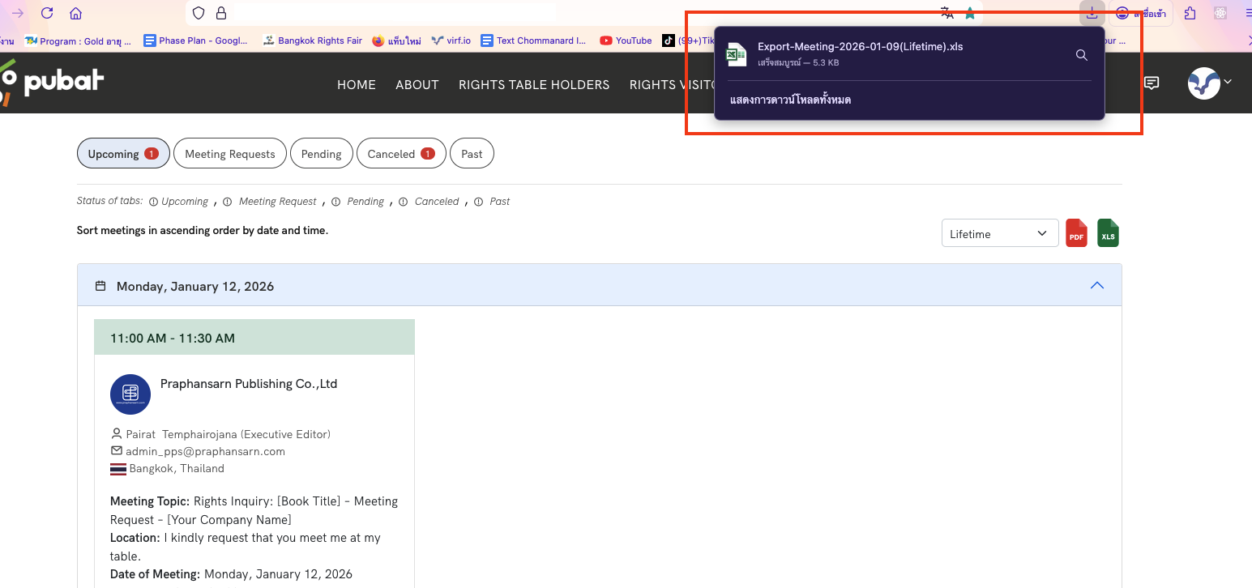Click the PDF export icon
The width and height of the screenshot is (1252, 588).
1076,233
